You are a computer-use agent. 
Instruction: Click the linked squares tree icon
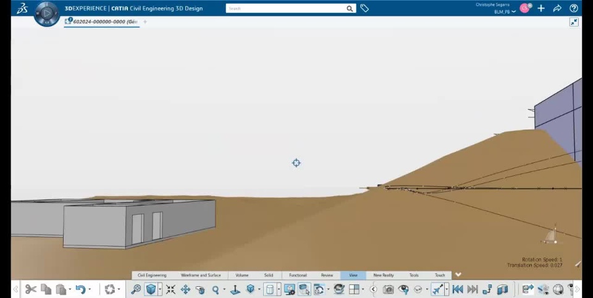487,290
